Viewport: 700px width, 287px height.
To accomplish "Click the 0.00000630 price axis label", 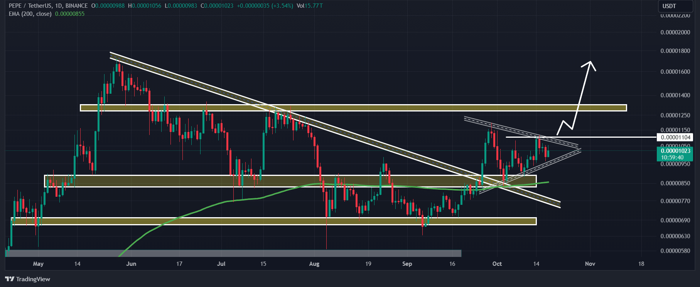I will point(675,236).
